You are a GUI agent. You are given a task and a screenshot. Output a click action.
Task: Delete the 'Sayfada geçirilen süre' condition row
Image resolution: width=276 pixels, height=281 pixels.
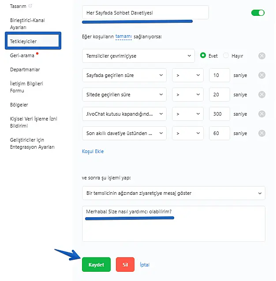[261, 75]
